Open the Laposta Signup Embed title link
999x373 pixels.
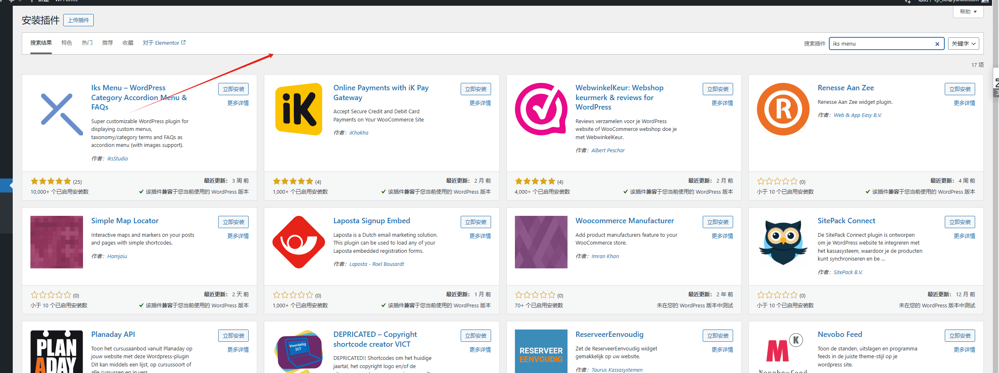click(371, 221)
